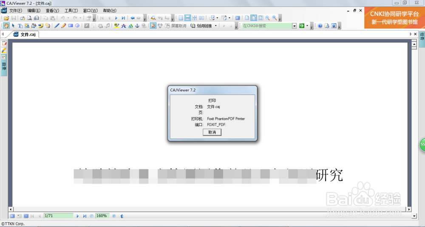
Task: Go to next page in bottom bar
Action: [77, 216]
